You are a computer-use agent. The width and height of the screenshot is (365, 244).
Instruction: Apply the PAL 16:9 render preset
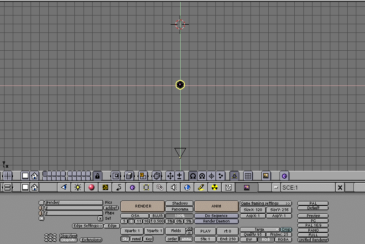coord(313,226)
